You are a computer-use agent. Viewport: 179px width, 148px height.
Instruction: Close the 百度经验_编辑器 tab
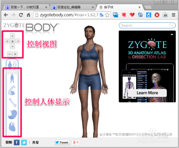tap(93, 7)
